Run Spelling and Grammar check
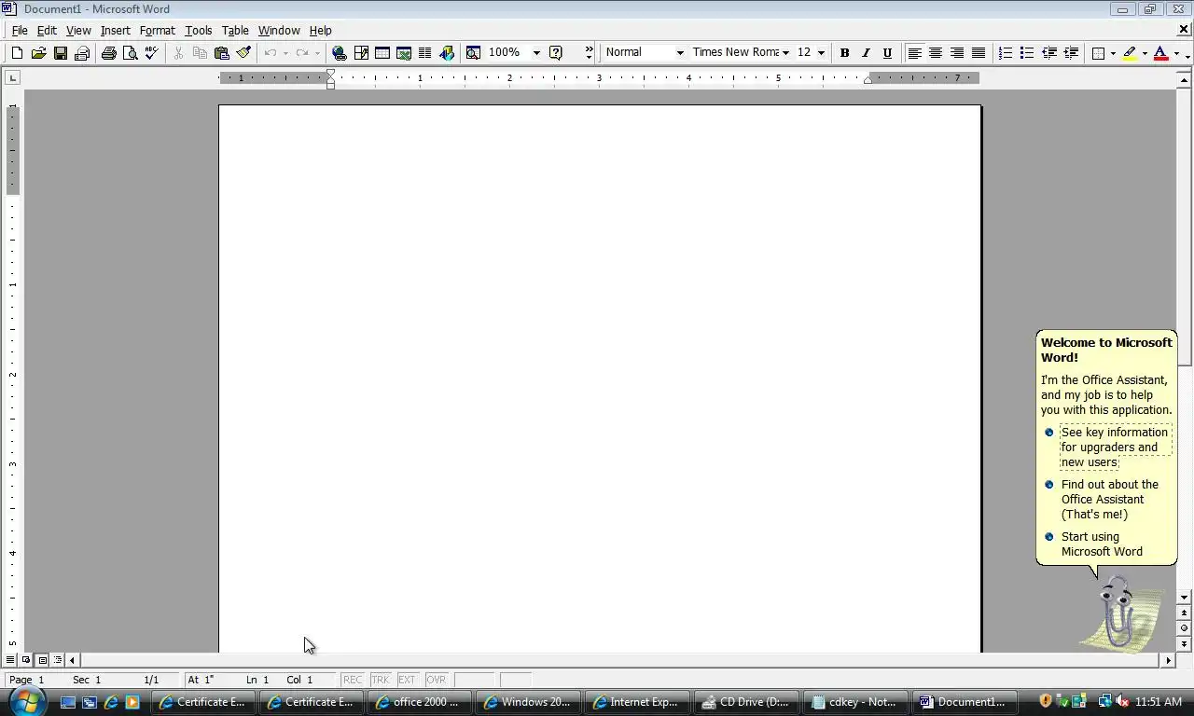Viewport: 1194px width, 716px height. pyautogui.click(x=152, y=53)
